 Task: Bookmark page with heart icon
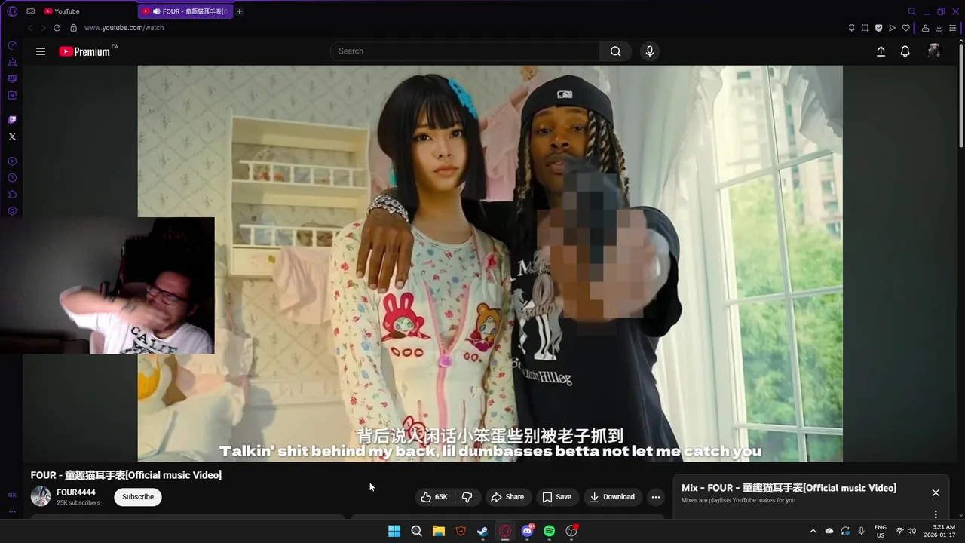[x=905, y=28]
